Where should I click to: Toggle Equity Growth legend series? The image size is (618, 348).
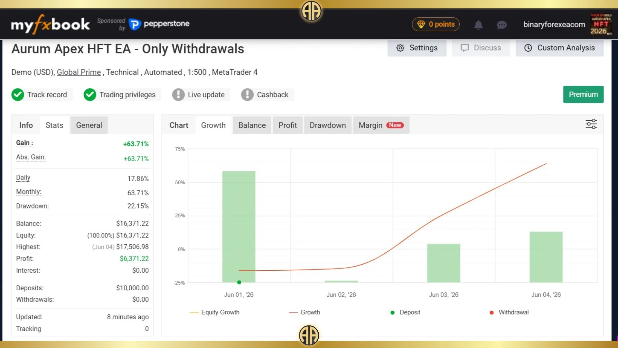pyautogui.click(x=215, y=312)
